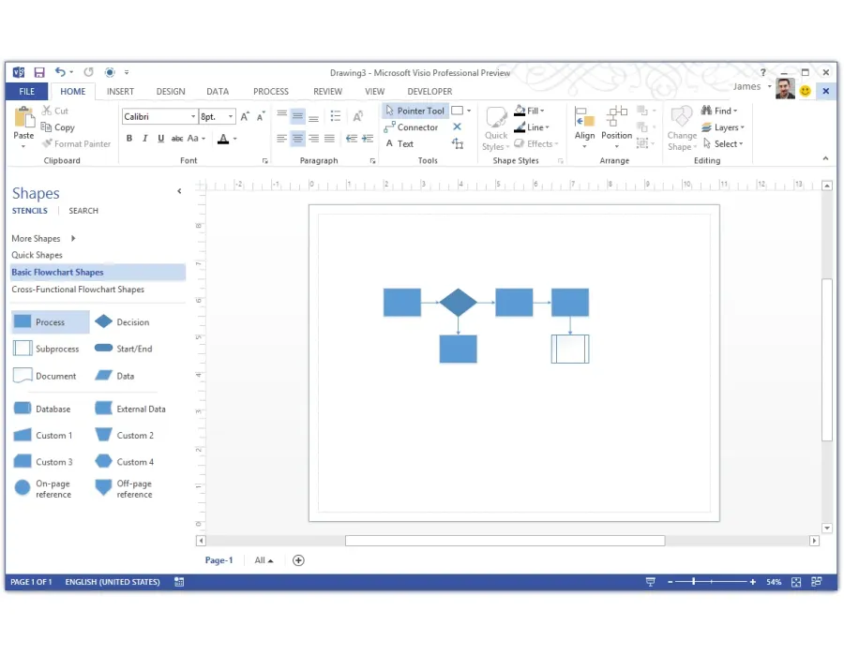Viewport: 844px width, 655px height.
Task: Decrease paragraph indent
Action: 352,139
